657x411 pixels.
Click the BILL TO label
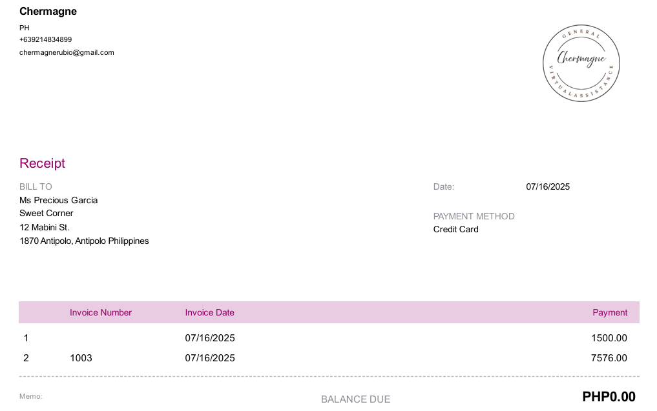tap(36, 186)
